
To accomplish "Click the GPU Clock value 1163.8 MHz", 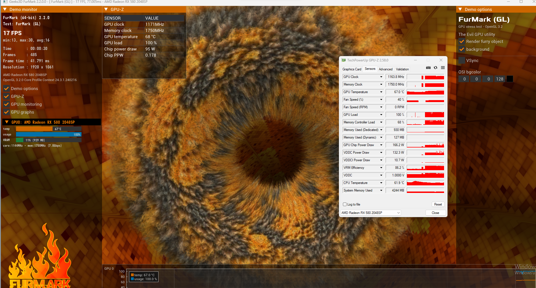I will click(395, 77).
